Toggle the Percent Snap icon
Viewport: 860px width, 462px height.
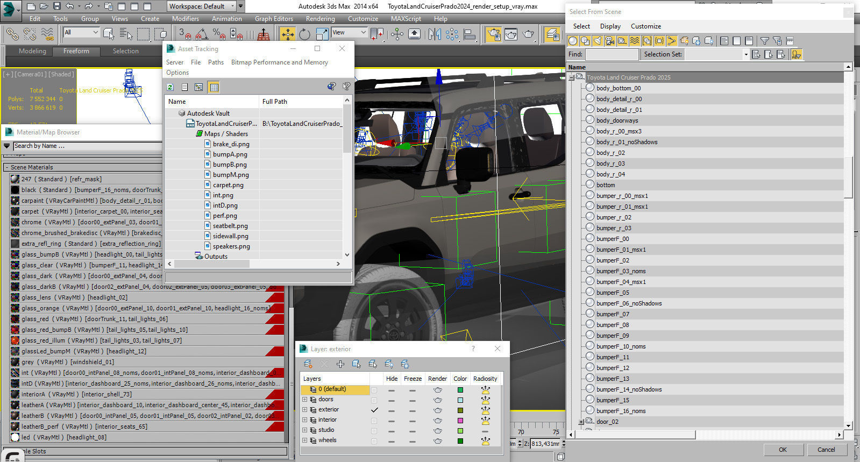click(x=219, y=34)
